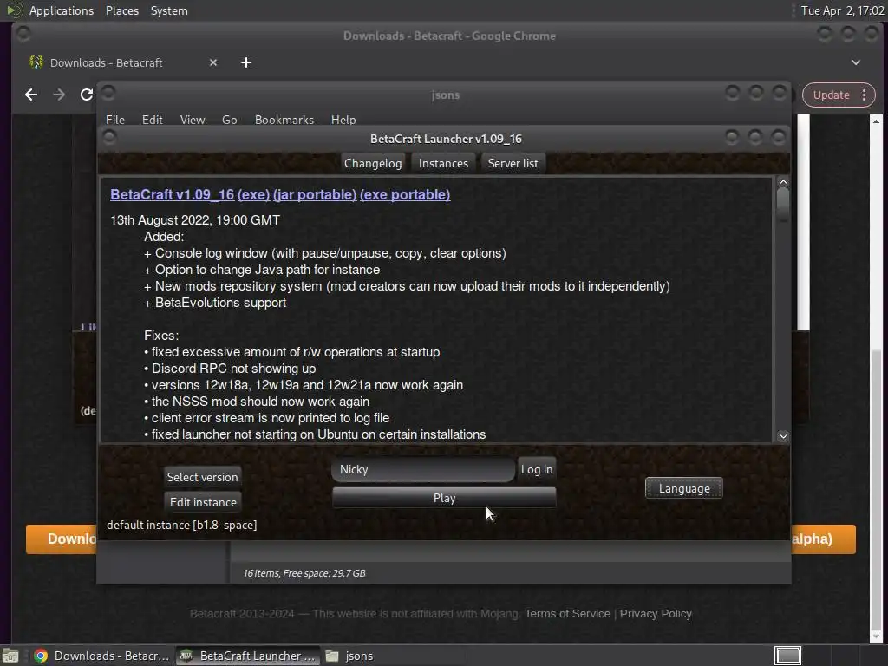Switch to BetaCraft Launcher taskbar item
888x666 pixels.
(247, 656)
